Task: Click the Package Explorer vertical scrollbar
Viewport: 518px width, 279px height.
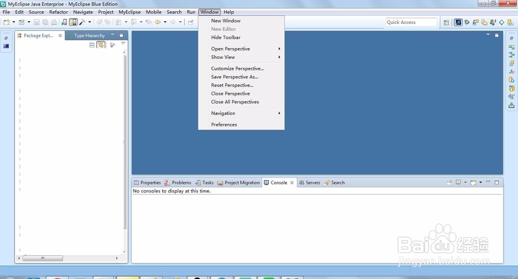Action: tap(124, 142)
